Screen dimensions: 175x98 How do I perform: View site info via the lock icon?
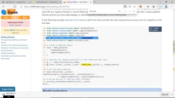[21, 7]
